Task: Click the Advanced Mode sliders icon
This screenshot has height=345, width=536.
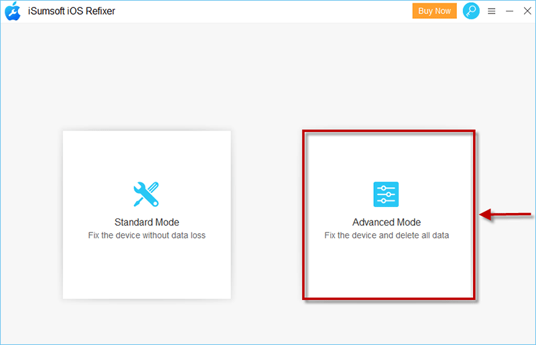Action: click(386, 194)
